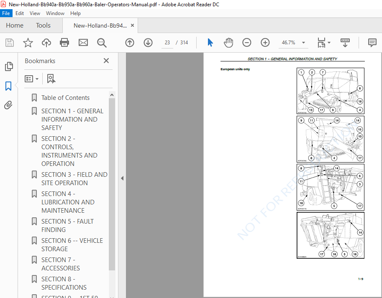Viewport: 382px width, 298px height.
Task: Open the Help menu
Action: coord(75,13)
